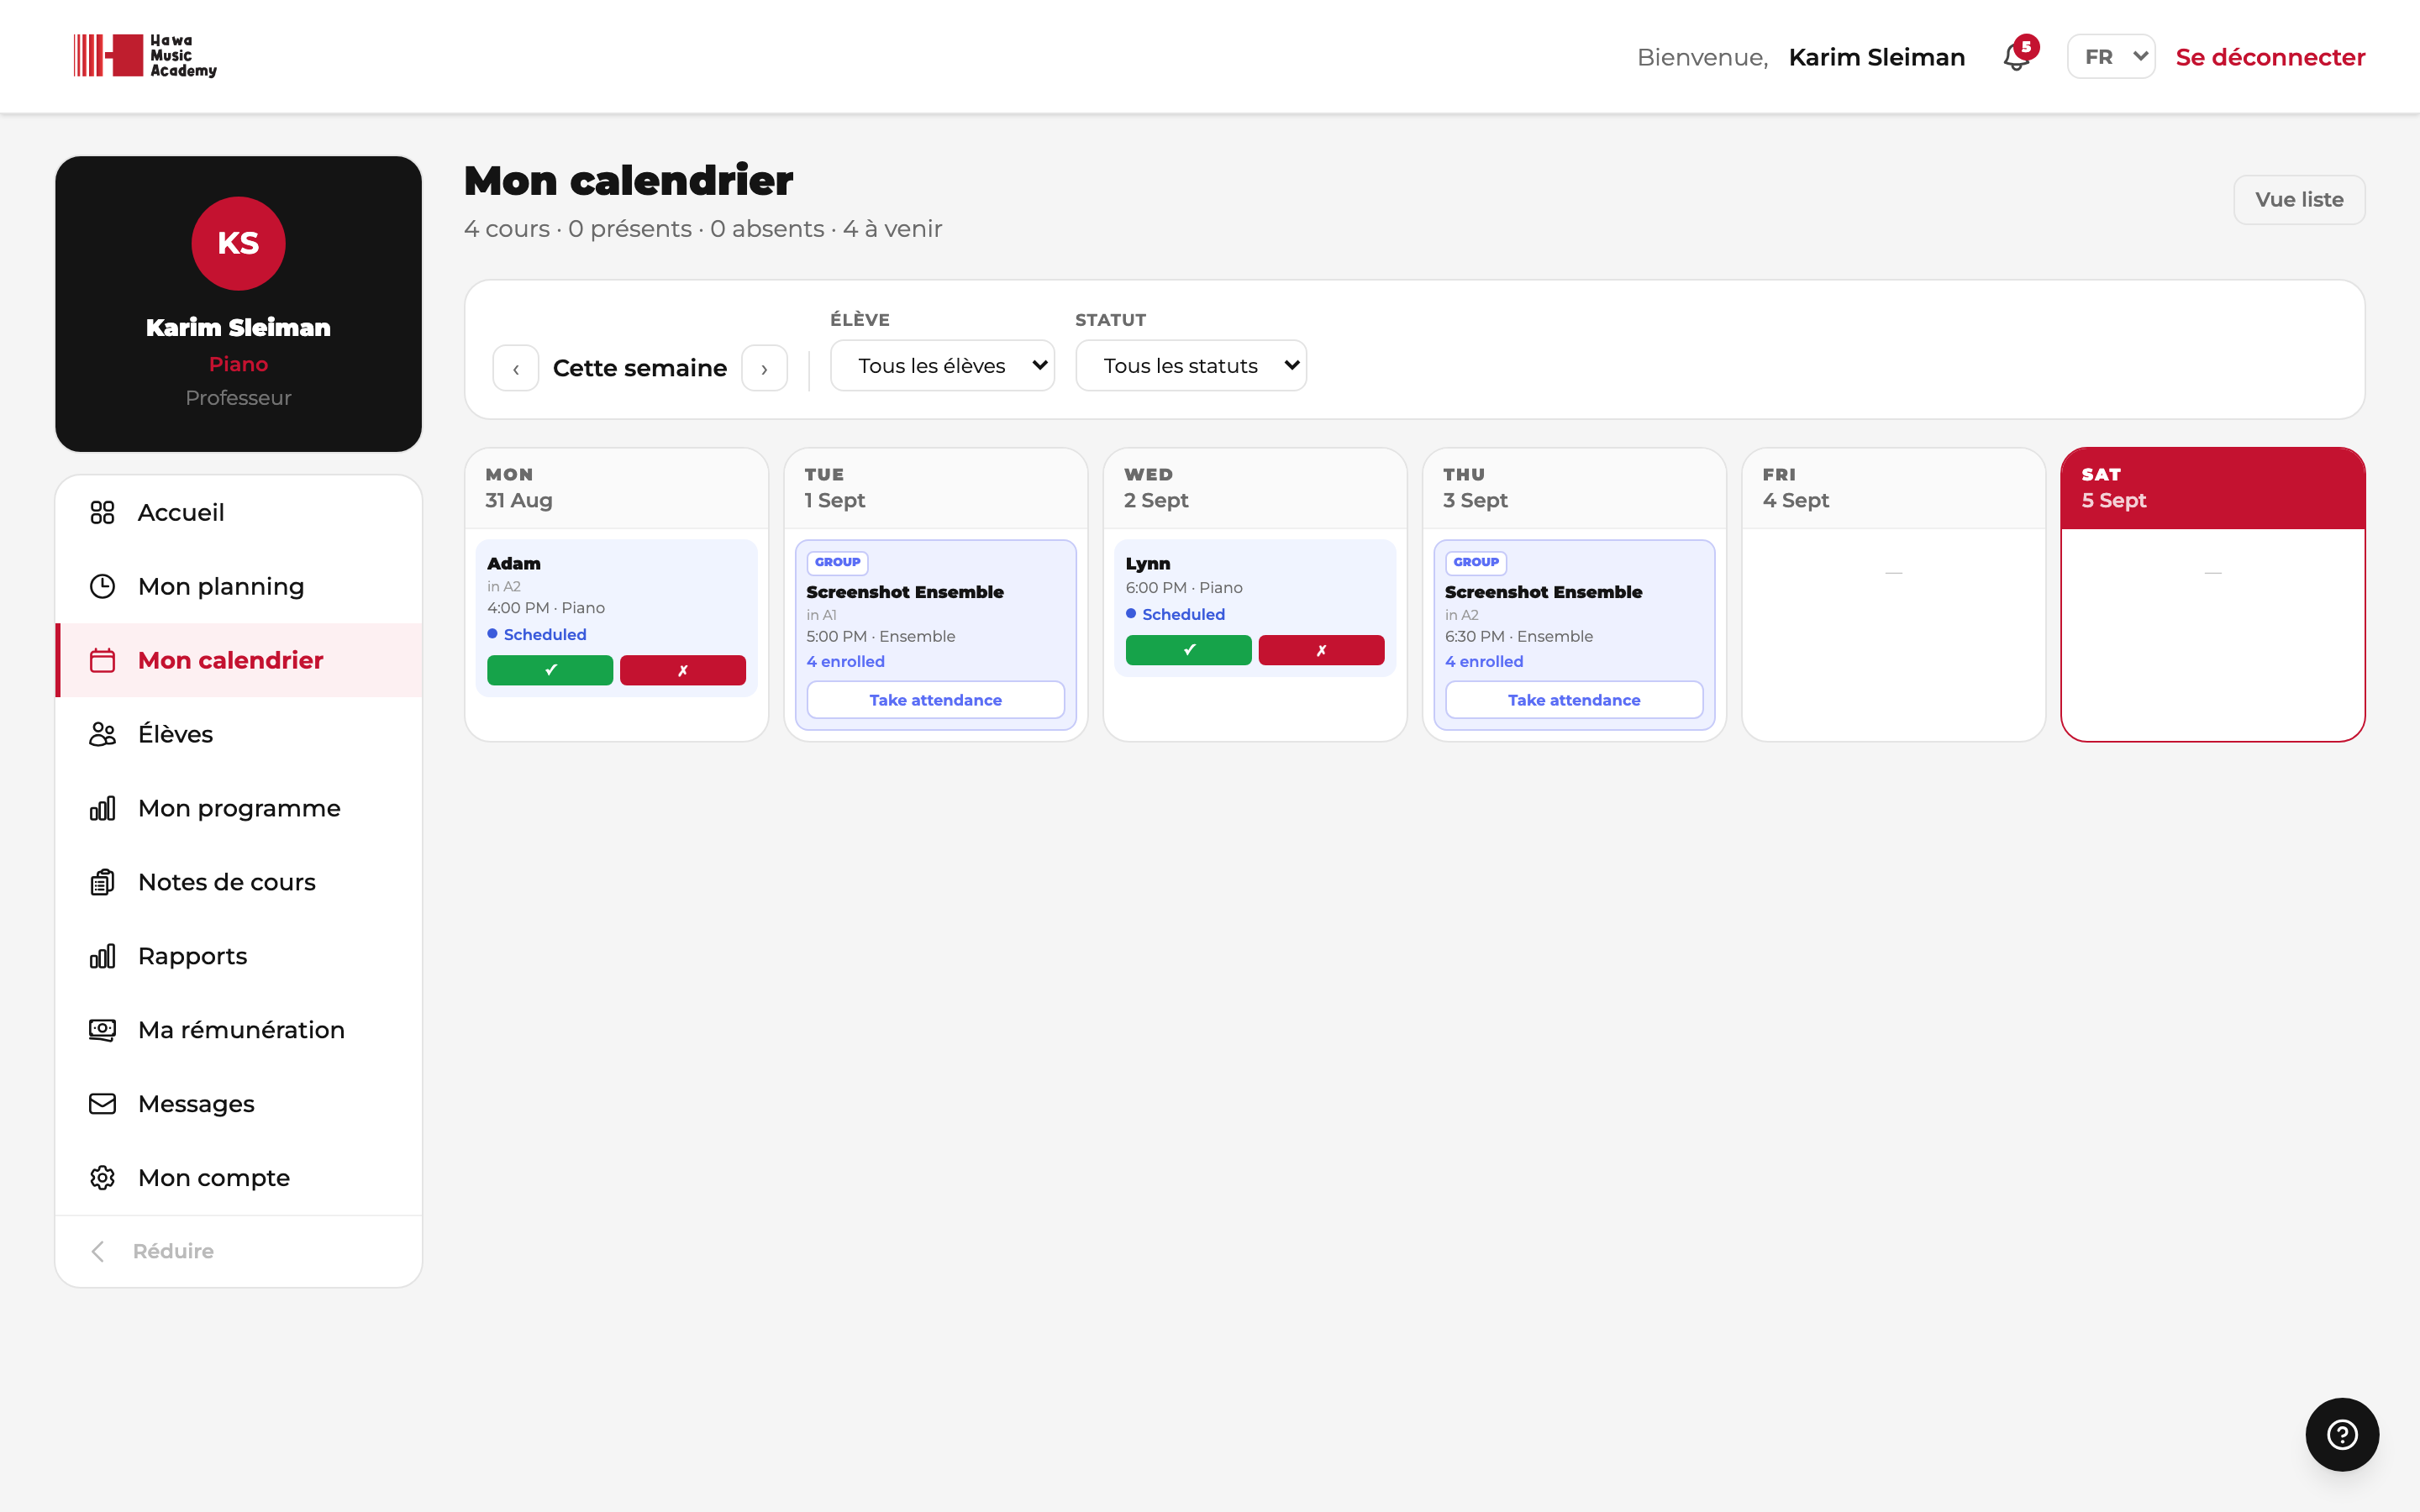The width and height of the screenshot is (2420, 1512).
Task: Open Messages in the sidebar
Action: 239,1104
